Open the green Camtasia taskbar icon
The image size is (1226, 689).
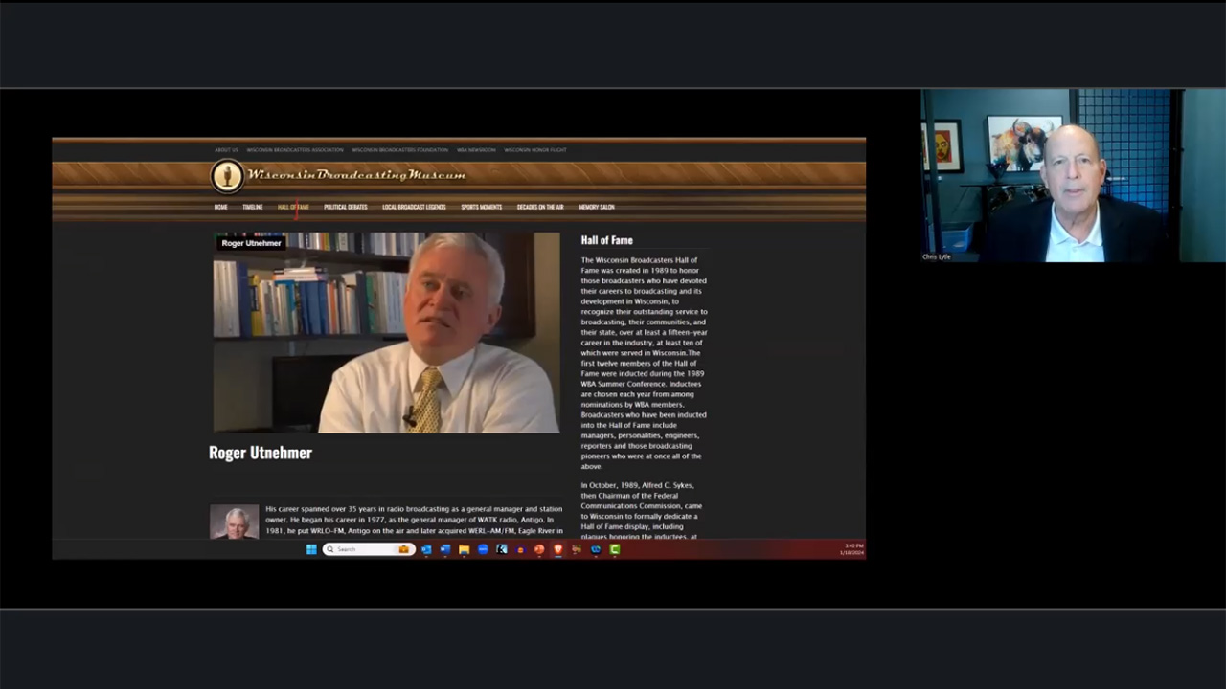tap(615, 549)
